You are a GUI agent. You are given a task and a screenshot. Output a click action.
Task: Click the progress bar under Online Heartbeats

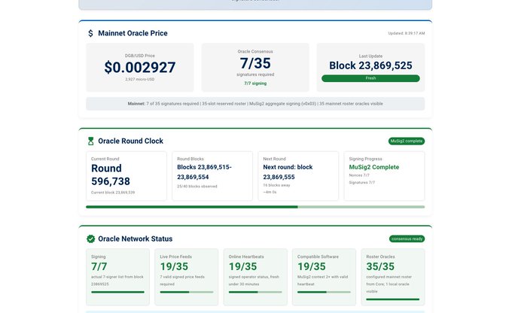pyautogui.click(x=255, y=292)
